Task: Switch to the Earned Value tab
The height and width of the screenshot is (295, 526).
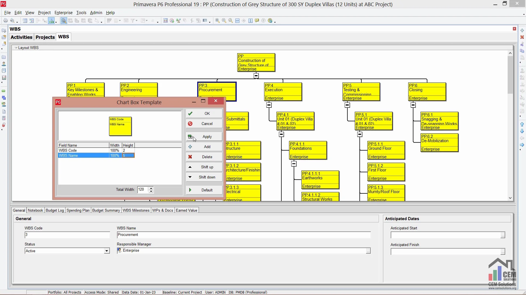Action: pos(186,210)
